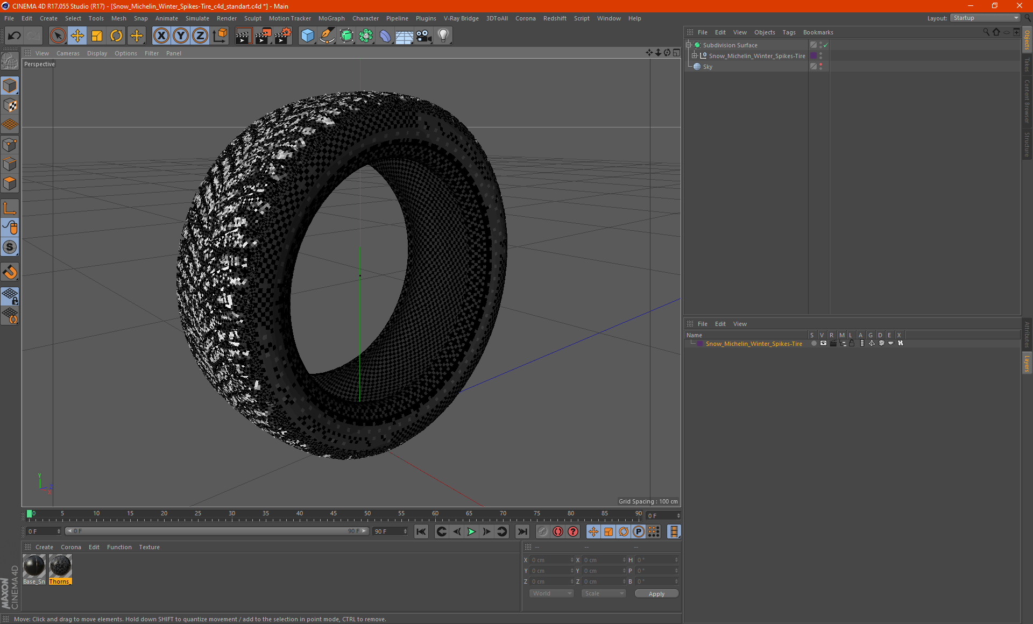Switch to Model mode cube icon

point(10,86)
